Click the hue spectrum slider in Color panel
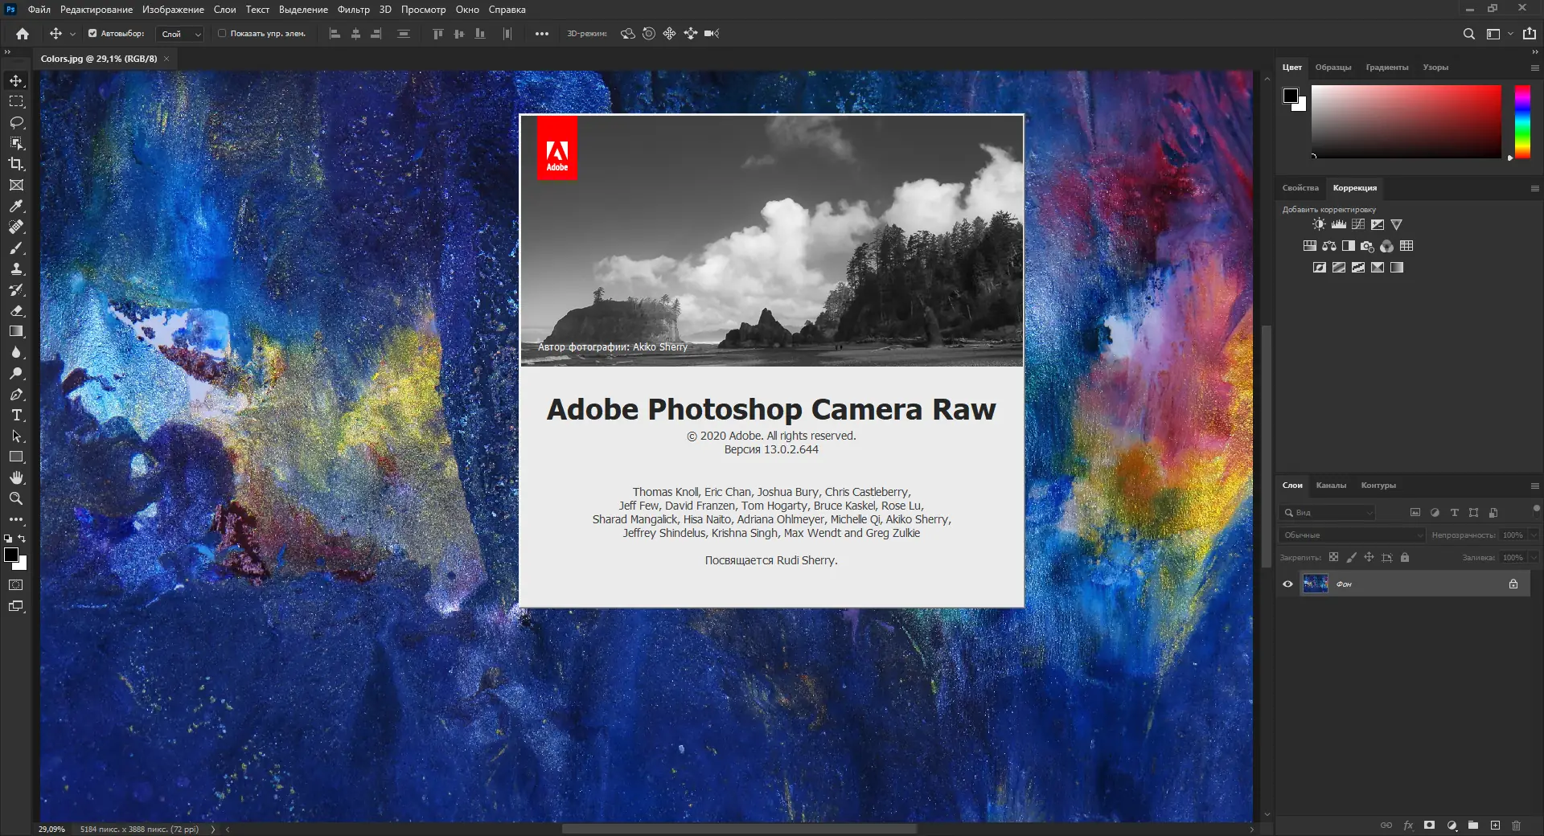 pos(1522,121)
